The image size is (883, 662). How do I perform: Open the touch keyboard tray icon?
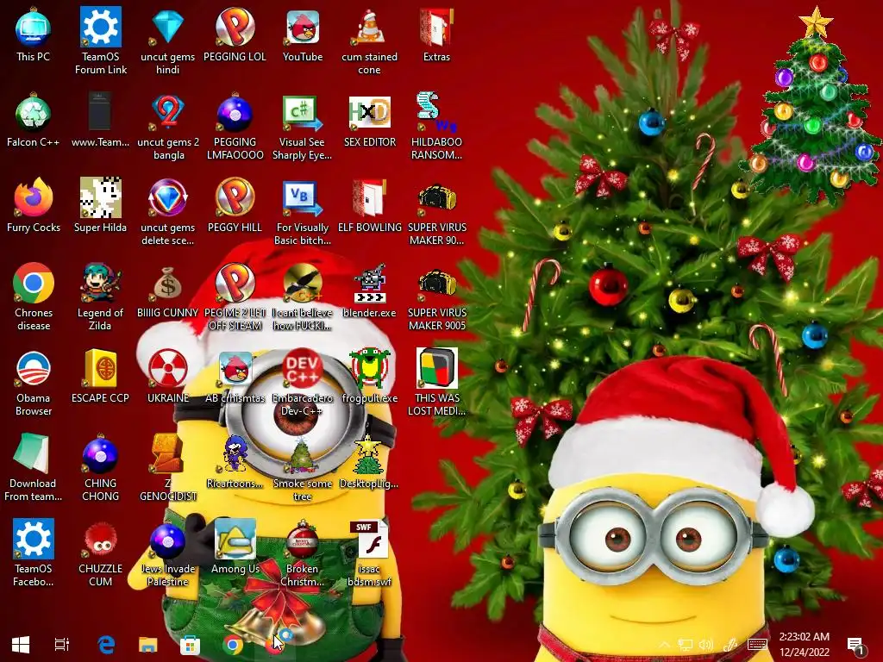(757, 645)
